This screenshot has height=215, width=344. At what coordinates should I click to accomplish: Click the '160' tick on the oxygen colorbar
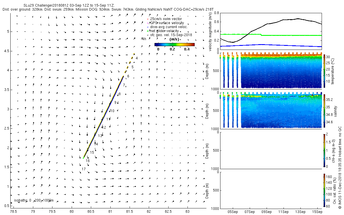click(x=329, y=177)
